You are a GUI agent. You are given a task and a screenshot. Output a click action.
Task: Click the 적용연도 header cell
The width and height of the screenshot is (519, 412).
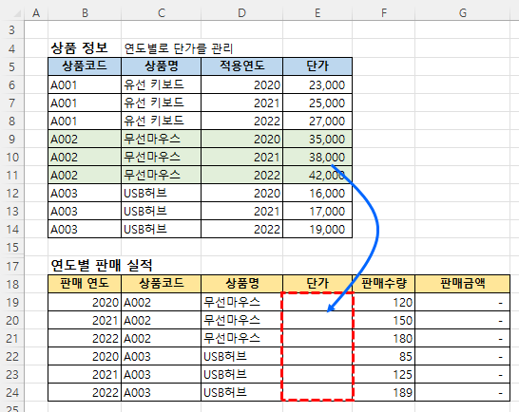pyautogui.click(x=242, y=66)
